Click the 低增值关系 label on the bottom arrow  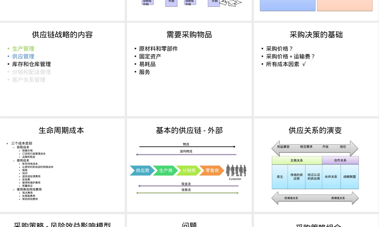coord(291,198)
